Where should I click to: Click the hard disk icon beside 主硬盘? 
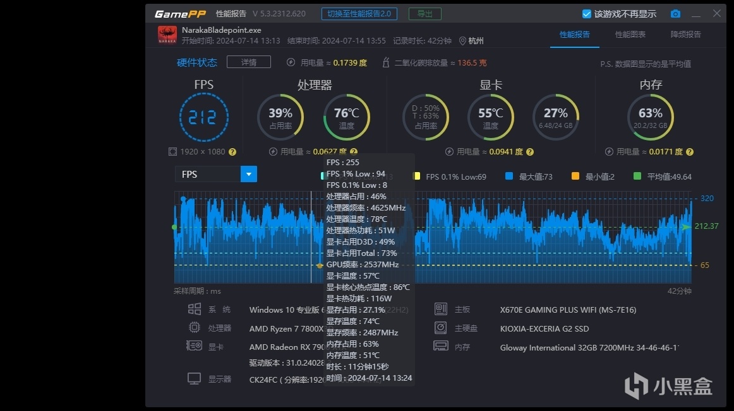[x=440, y=328]
